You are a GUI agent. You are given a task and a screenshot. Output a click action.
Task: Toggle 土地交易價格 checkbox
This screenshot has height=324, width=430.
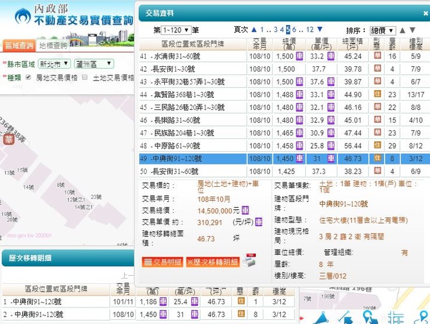85,78
